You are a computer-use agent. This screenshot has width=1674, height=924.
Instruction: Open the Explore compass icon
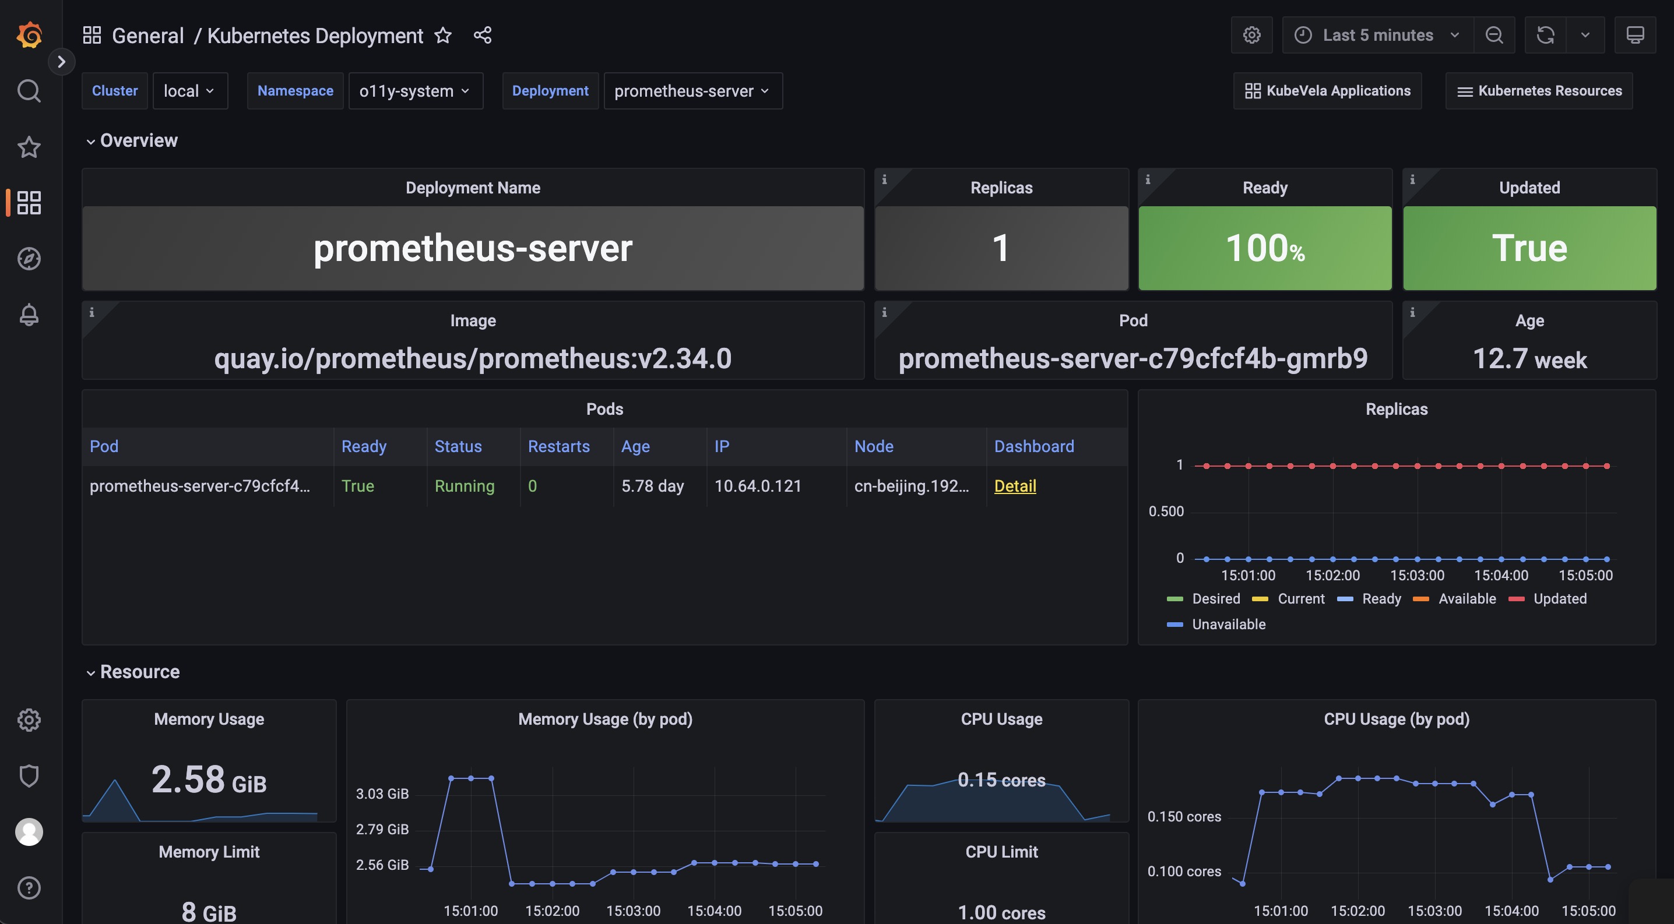[29, 259]
